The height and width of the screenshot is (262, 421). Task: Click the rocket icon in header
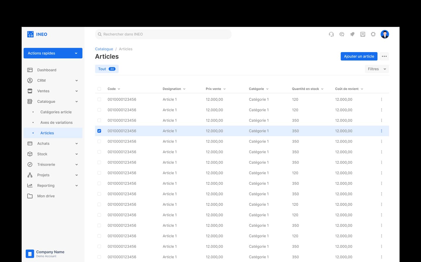(352, 34)
